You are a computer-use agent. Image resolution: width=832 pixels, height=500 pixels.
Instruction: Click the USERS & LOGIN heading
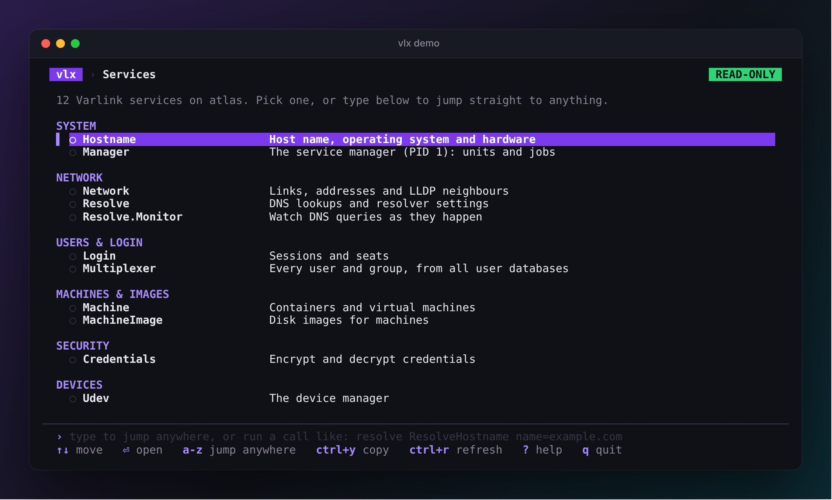(99, 243)
